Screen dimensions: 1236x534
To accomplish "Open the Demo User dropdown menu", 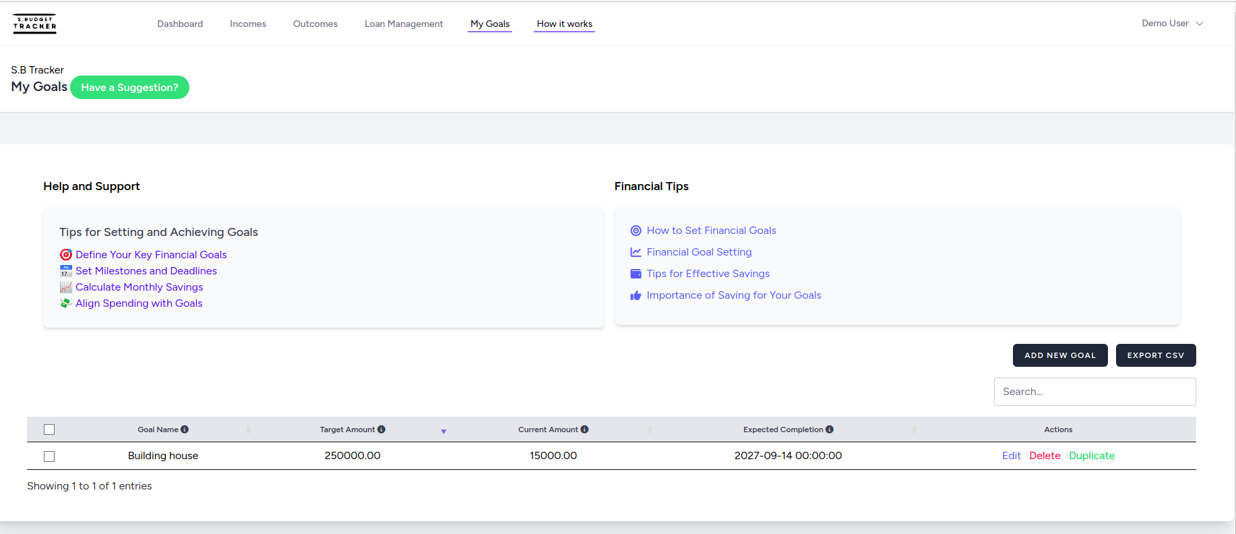I will point(1172,24).
